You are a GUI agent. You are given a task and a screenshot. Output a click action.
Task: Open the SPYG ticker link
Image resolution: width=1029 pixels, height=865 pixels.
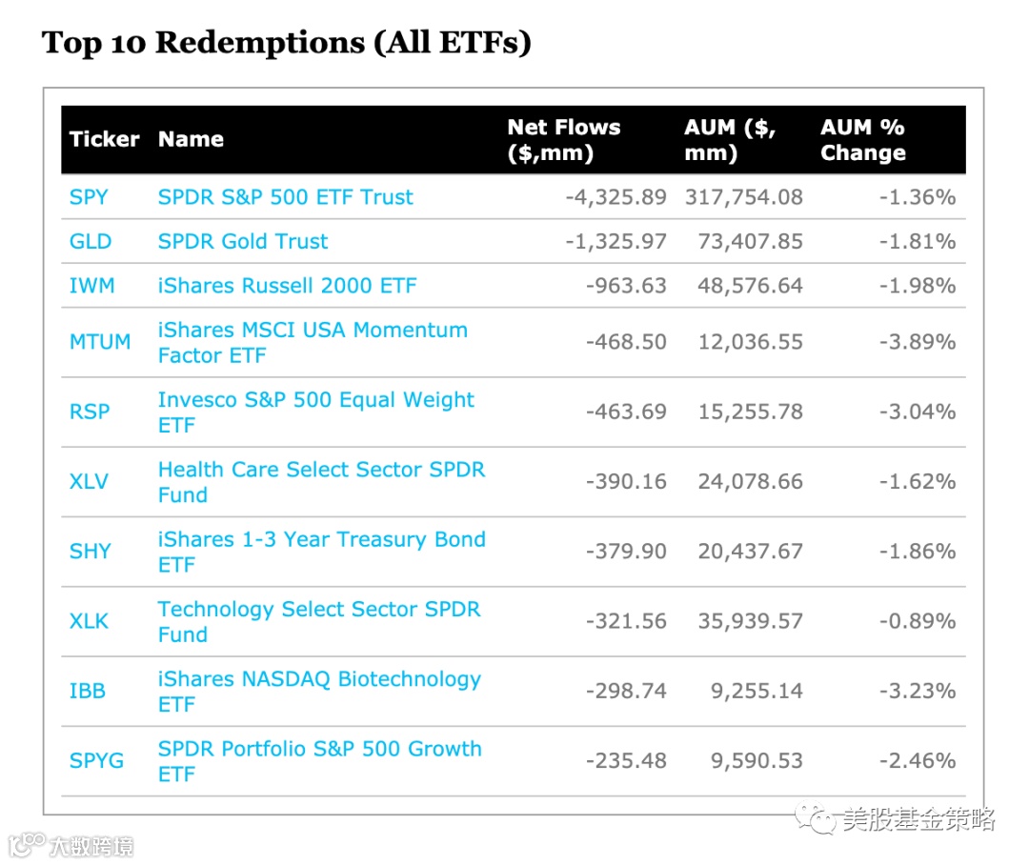pos(96,760)
